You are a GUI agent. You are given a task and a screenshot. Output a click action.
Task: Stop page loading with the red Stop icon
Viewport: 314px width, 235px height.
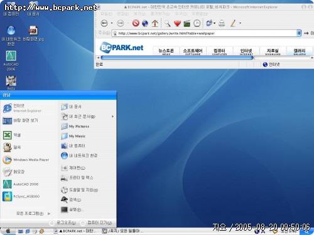136,23
